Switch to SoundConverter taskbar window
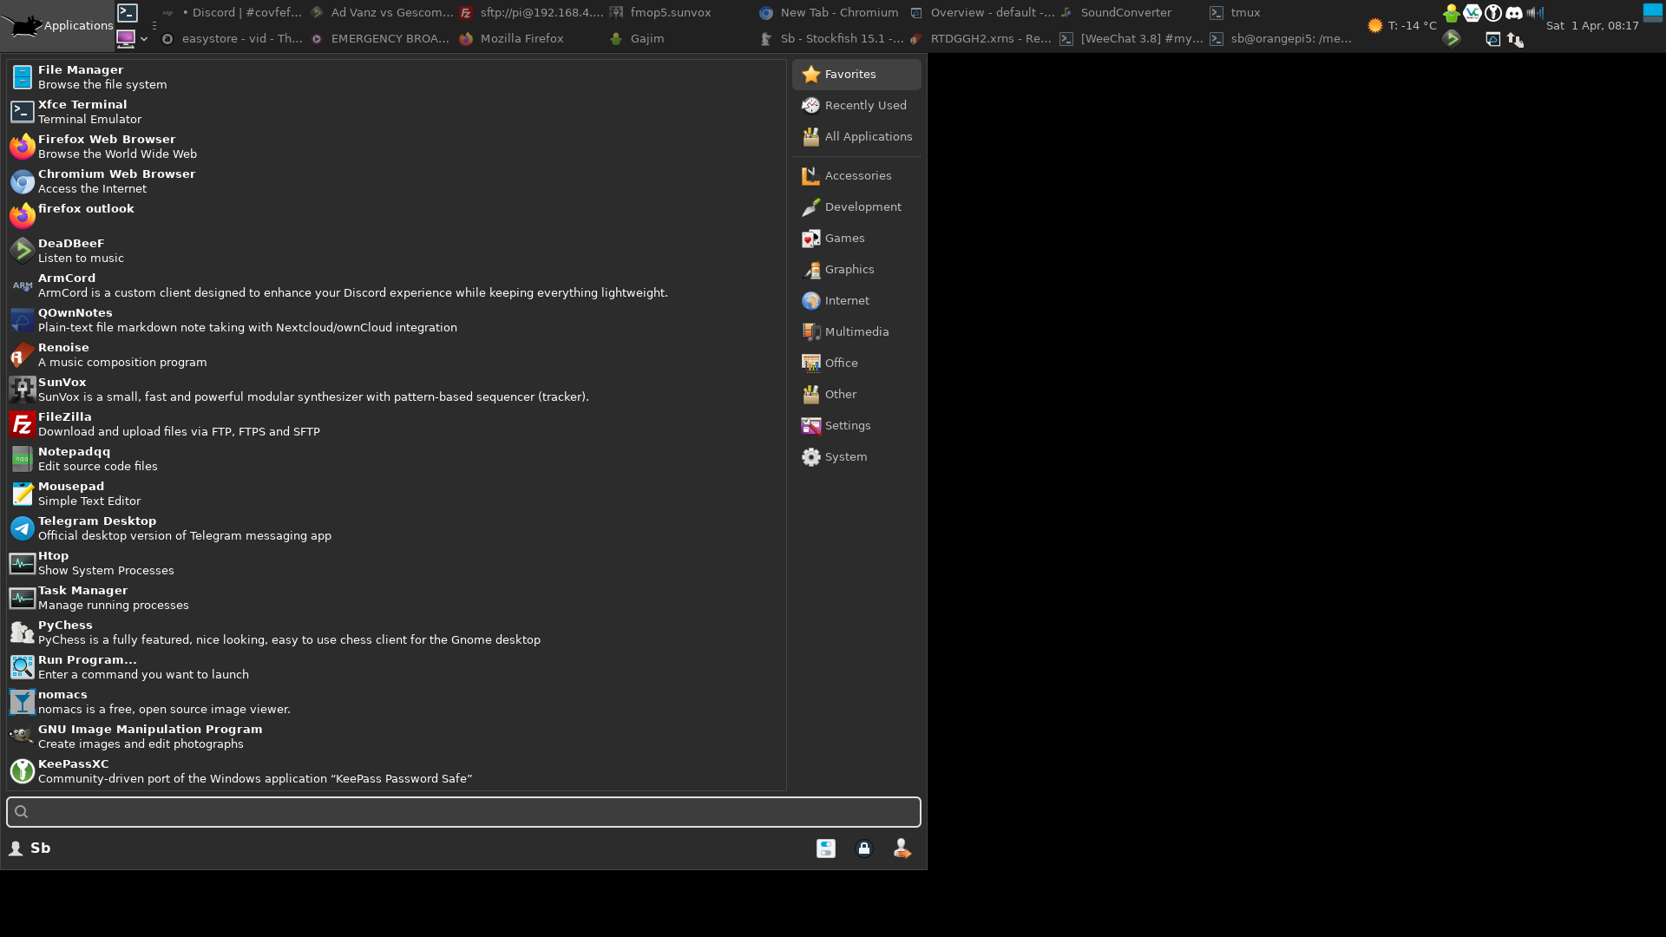This screenshot has height=937, width=1666. (x=1130, y=13)
